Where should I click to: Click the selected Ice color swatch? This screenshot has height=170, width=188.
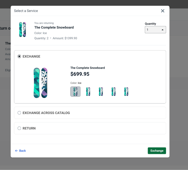(x=76, y=92)
